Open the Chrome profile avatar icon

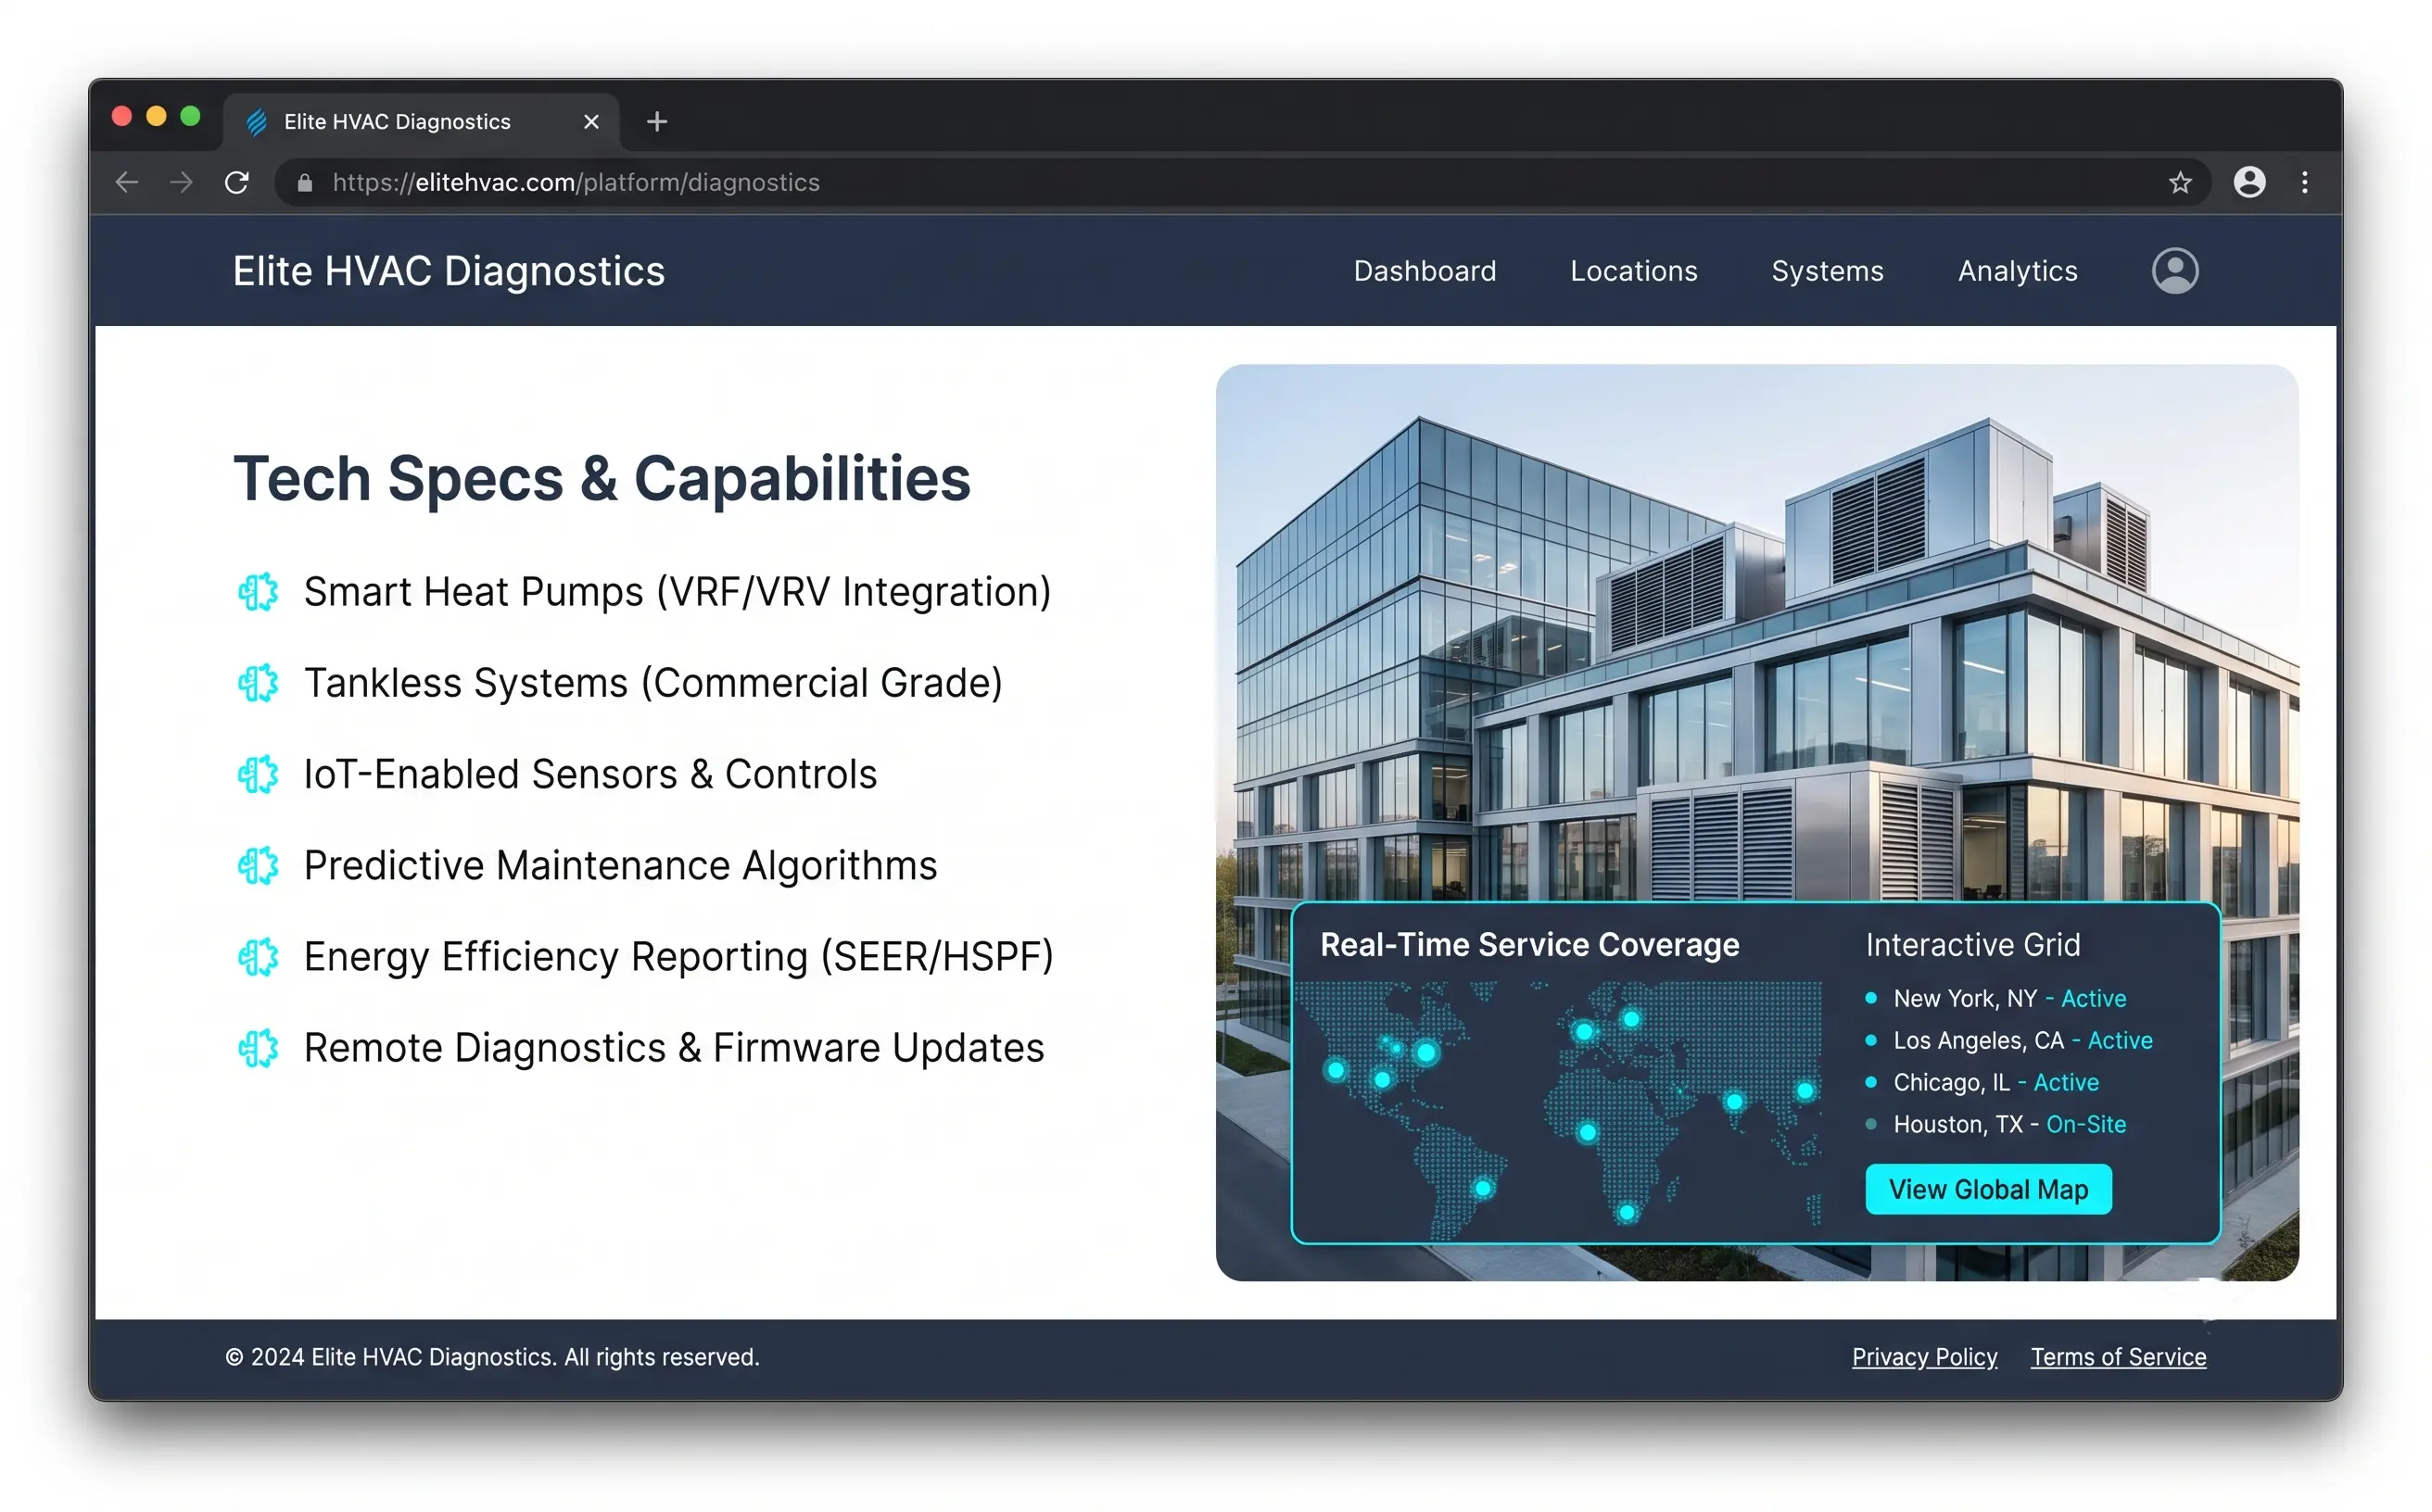point(2248,182)
